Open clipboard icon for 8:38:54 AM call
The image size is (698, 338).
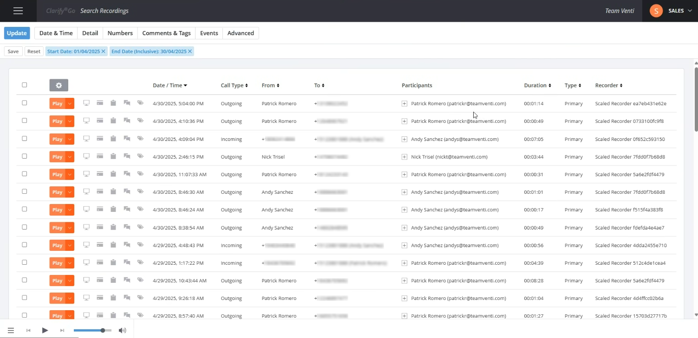[113, 227]
